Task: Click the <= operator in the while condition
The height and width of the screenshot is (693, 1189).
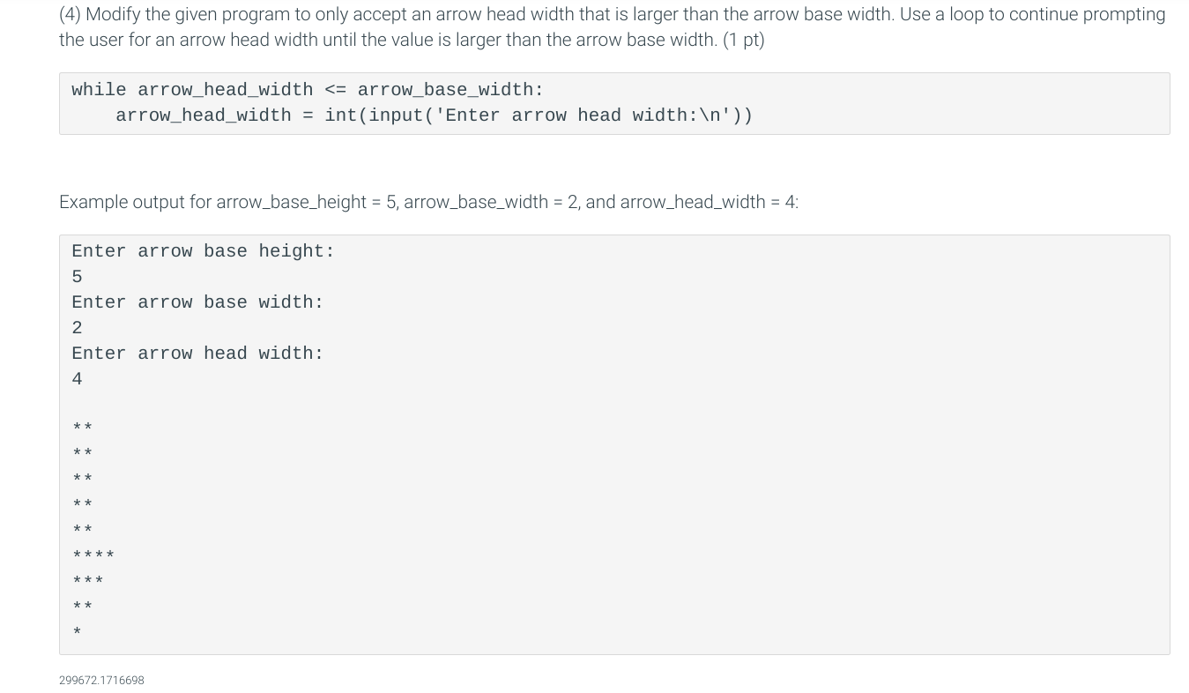Action: [335, 90]
